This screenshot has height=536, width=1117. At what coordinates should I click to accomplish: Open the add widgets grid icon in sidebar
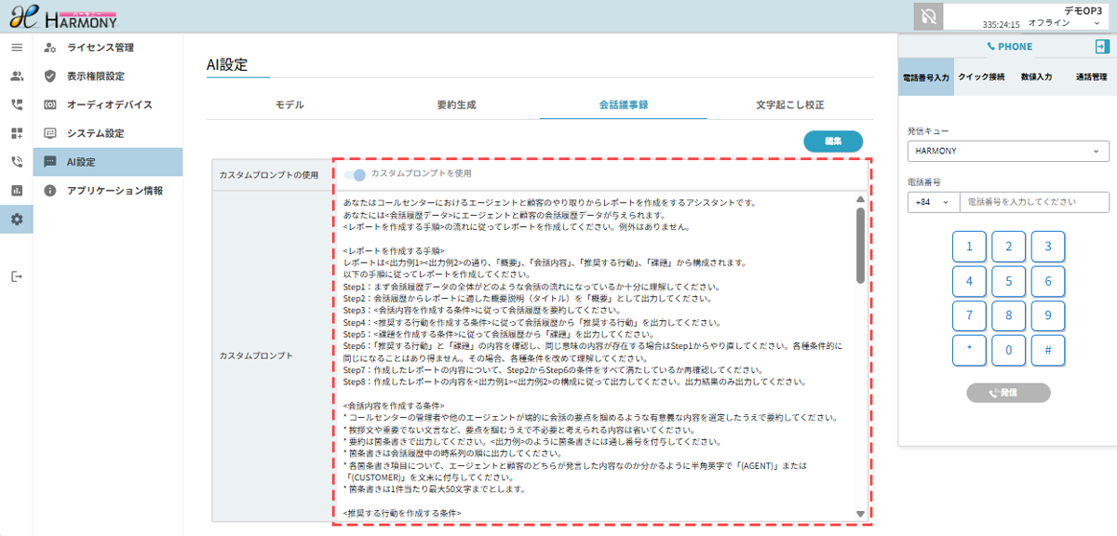tap(17, 133)
